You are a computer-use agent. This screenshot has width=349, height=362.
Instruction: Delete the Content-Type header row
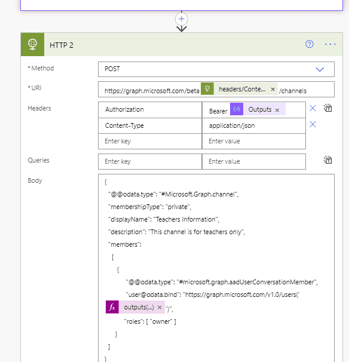pos(313,124)
